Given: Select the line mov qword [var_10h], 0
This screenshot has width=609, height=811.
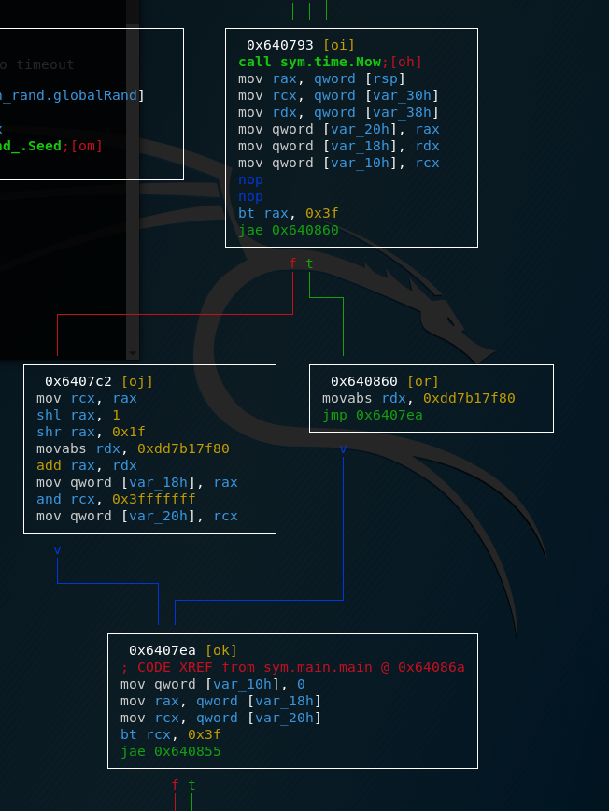Looking at the screenshot, I should [x=212, y=684].
